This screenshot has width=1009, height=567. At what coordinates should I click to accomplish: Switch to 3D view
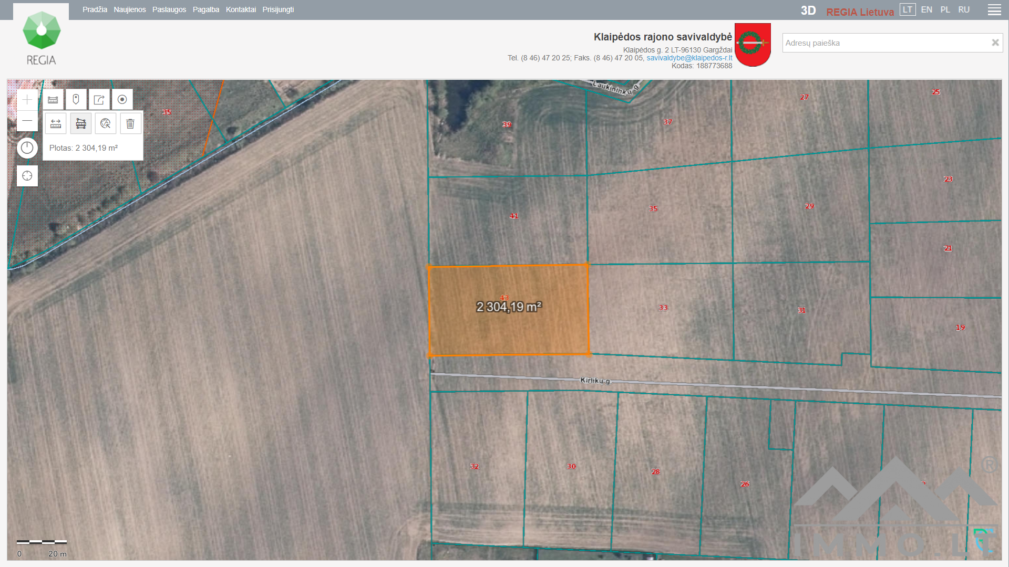pyautogui.click(x=808, y=10)
